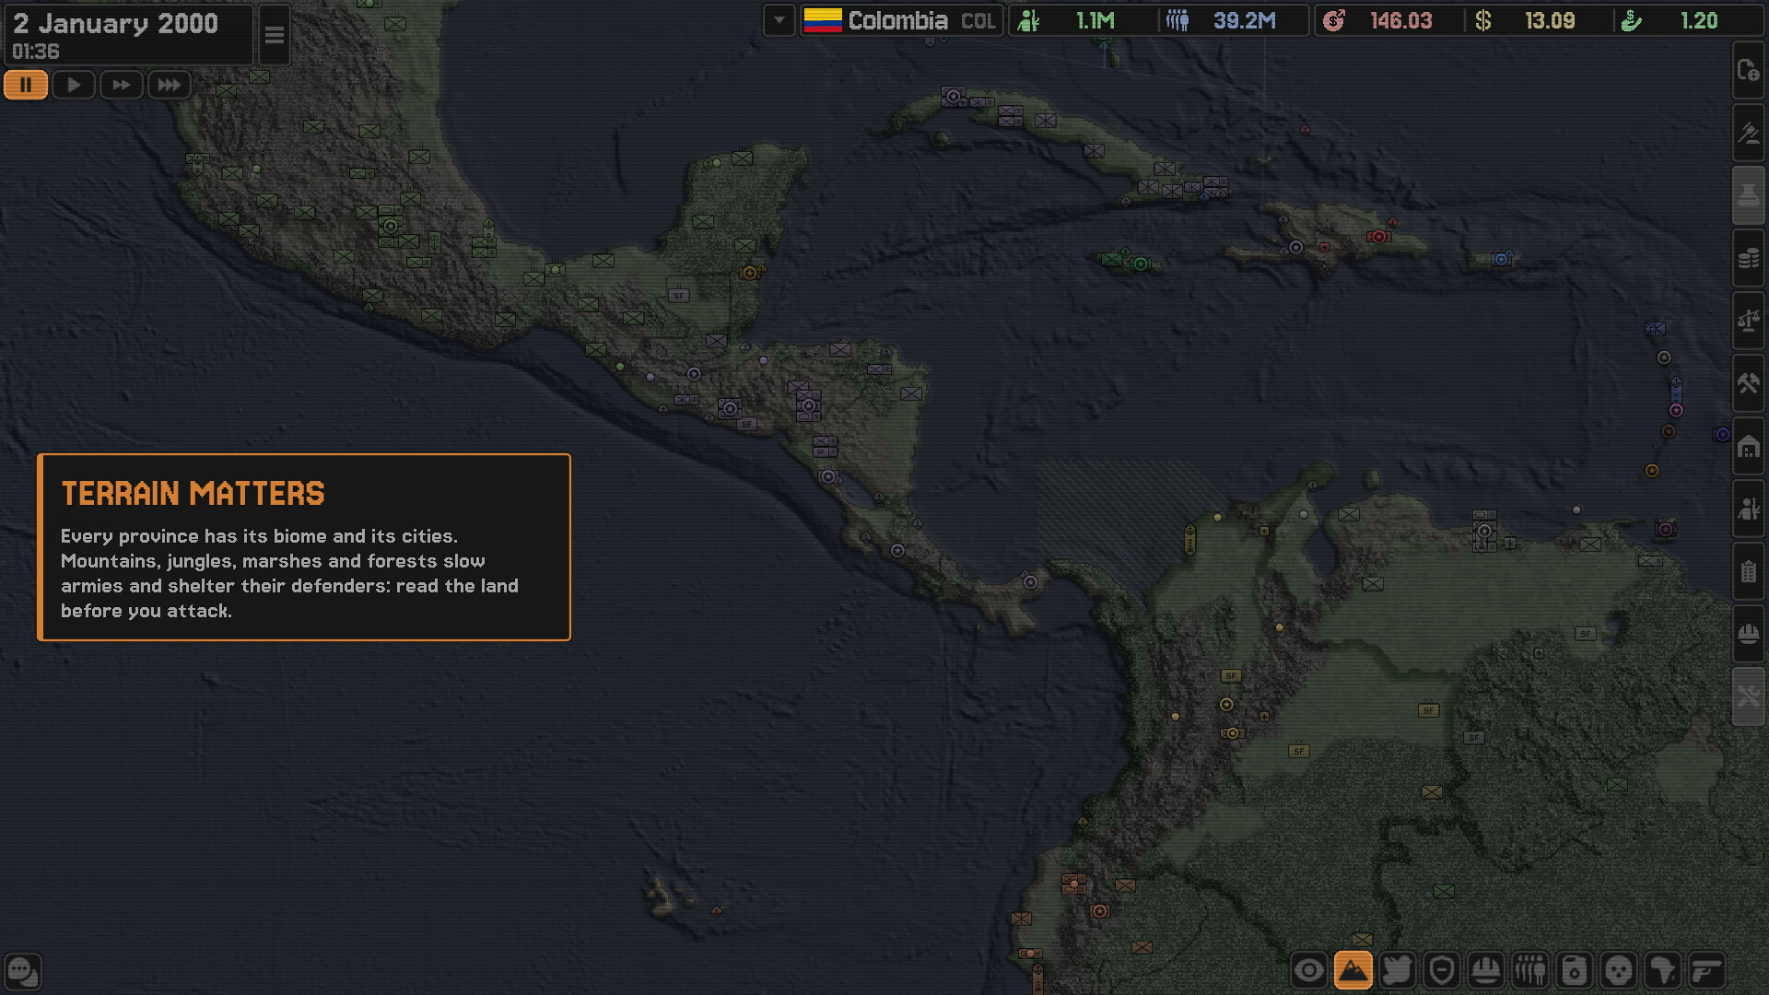The height and width of the screenshot is (995, 1769).
Task: Open the crossed tools panel in sidebar
Action: tap(1748, 696)
